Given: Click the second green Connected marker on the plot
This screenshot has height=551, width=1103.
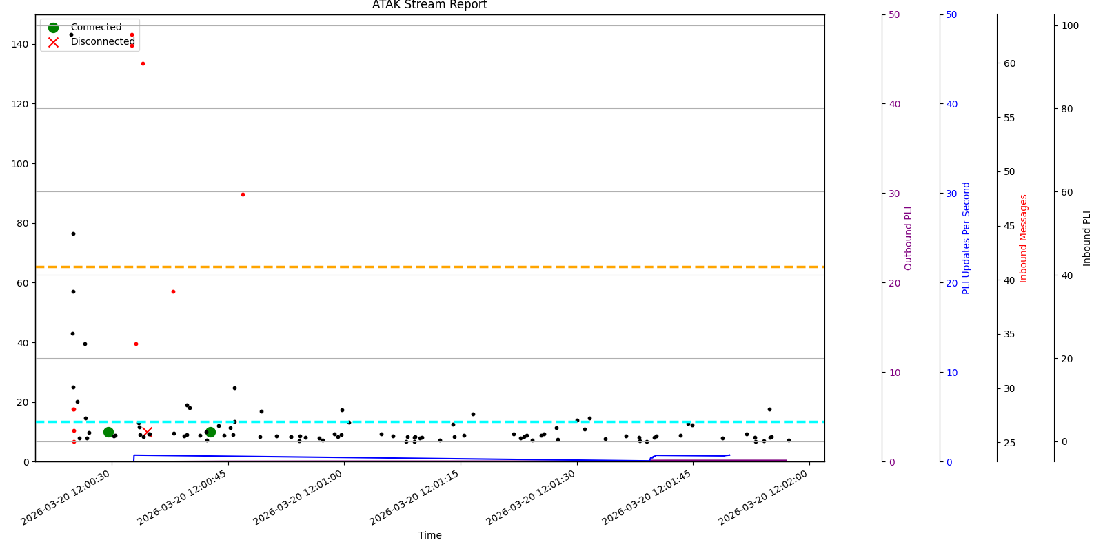Looking at the screenshot, I should click(x=210, y=432).
